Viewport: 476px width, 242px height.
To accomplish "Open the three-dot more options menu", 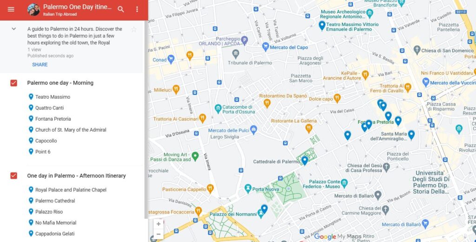I will click(137, 9).
